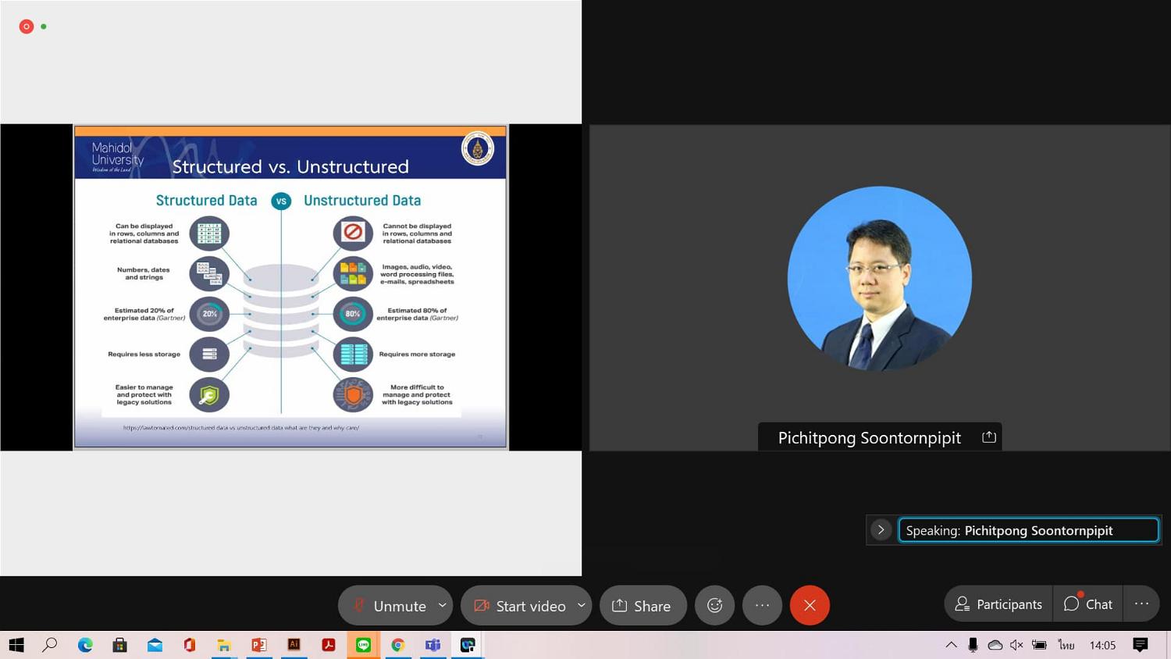Open Adobe Acrobat from the taskbar
Screen dimensions: 1171x659
point(329,645)
